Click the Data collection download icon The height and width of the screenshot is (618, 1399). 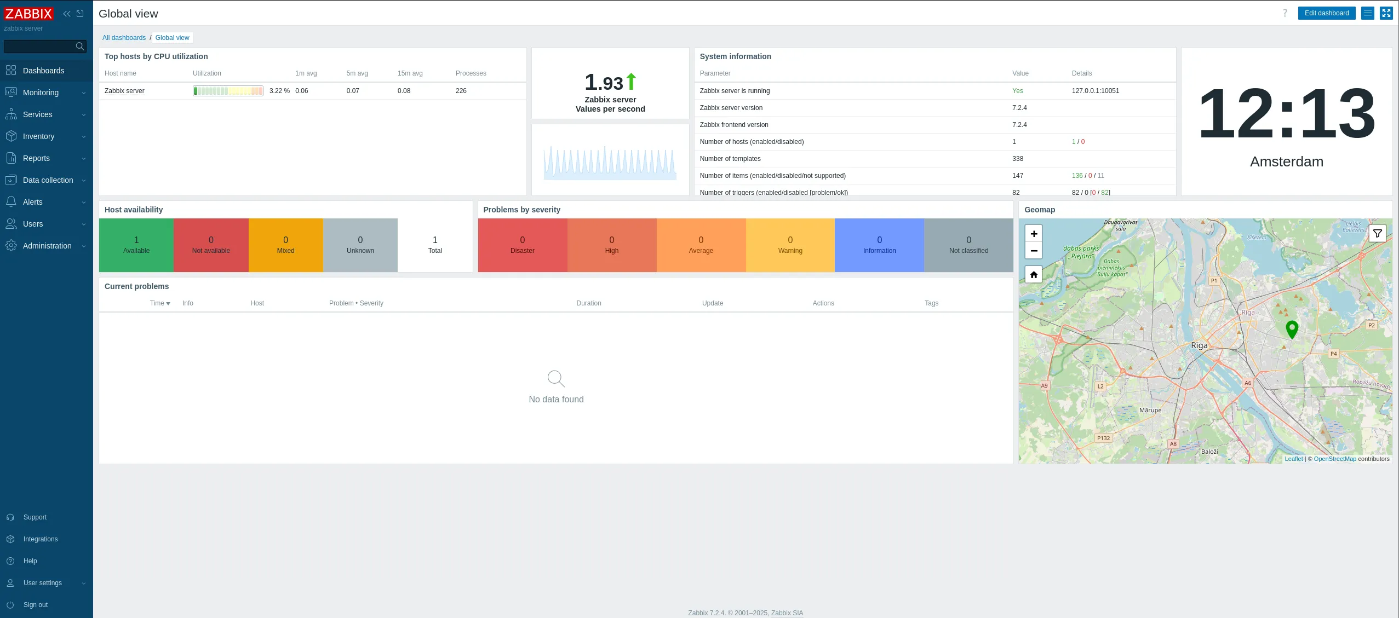tap(11, 180)
